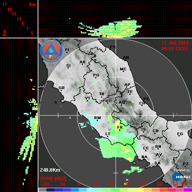The image size is (192, 192).
Task: Click the Protezione Civile Regione Abruzzo logo
Action: click(x=51, y=51)
